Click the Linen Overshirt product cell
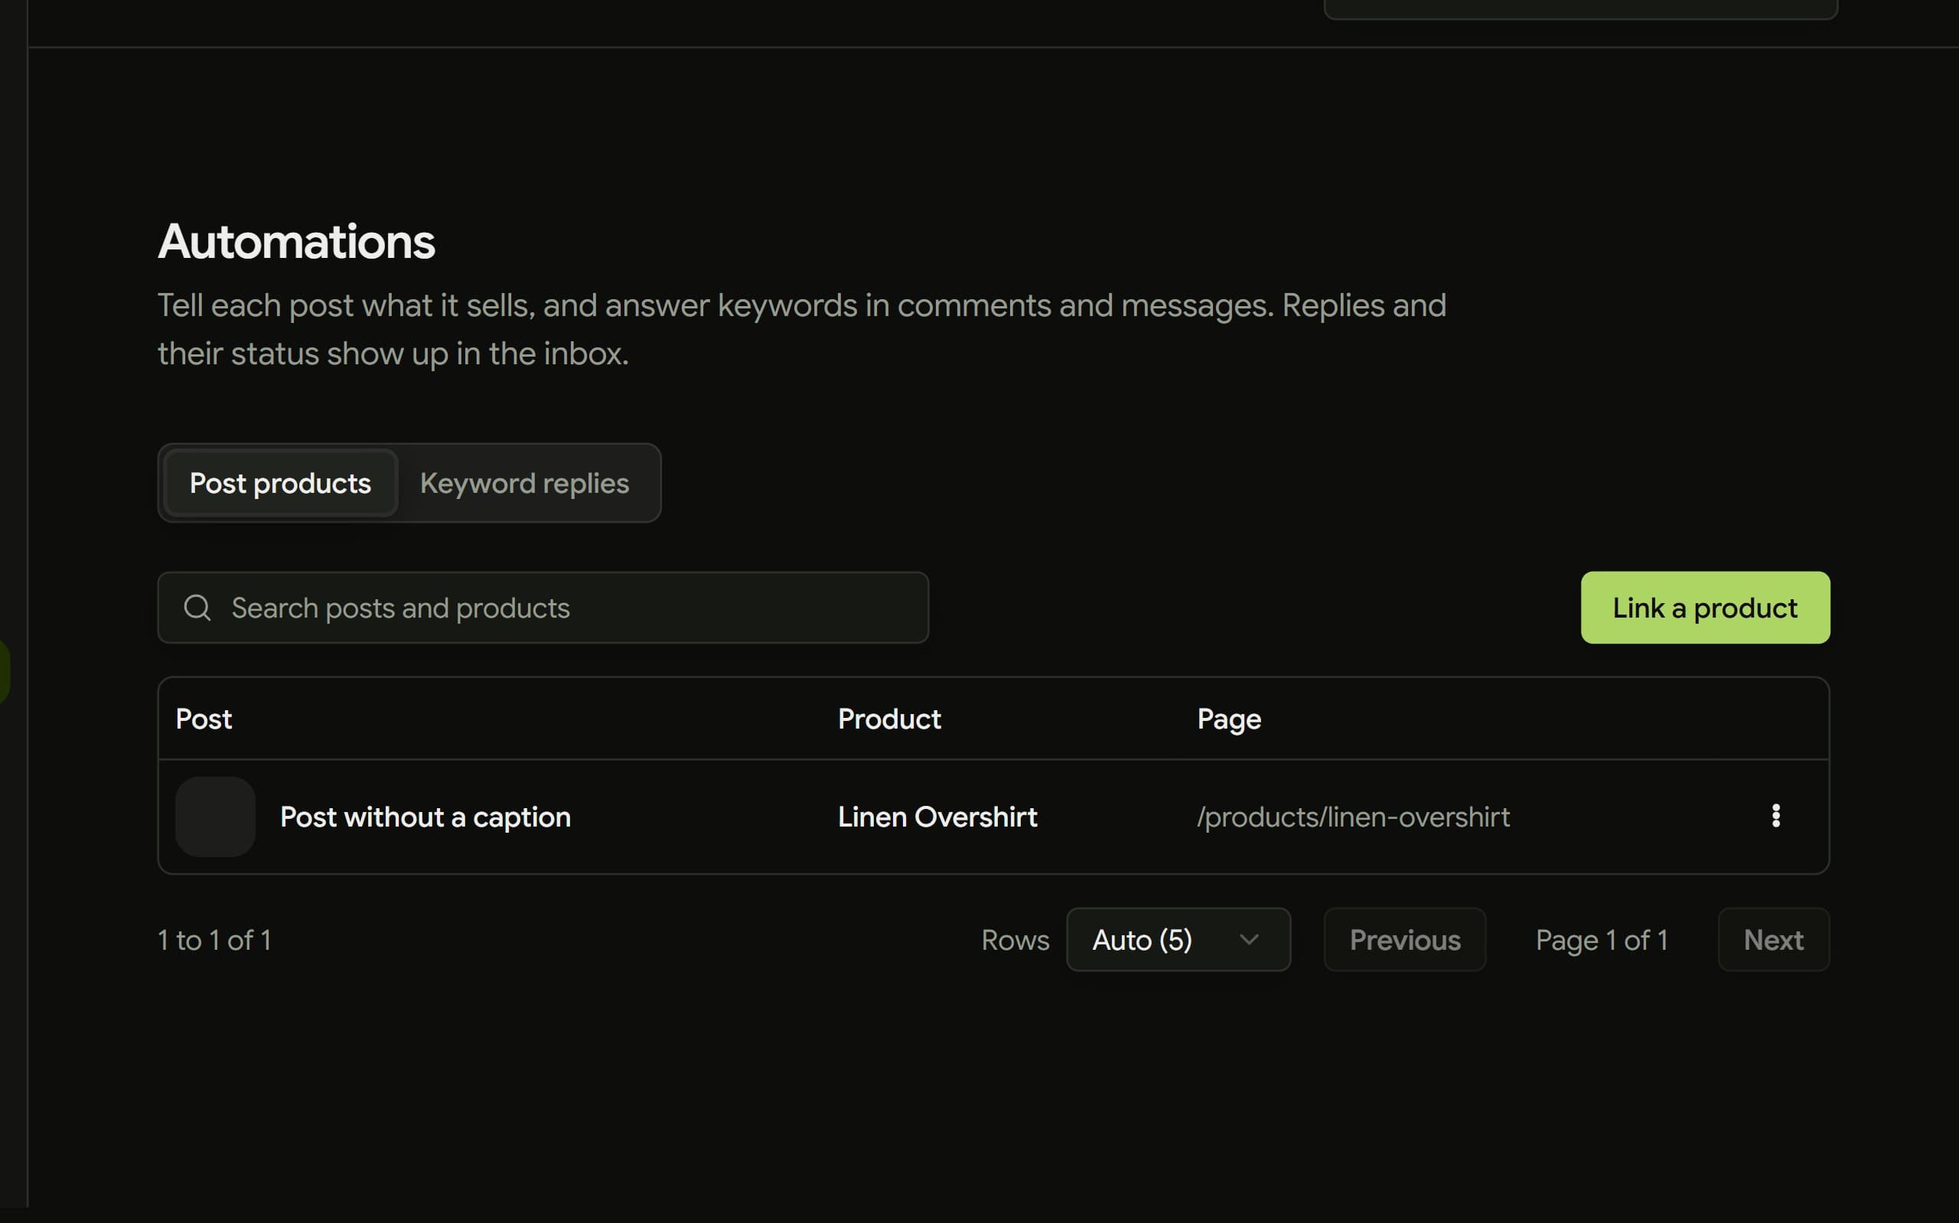Screen dimensions: 1959x1223 click(x=937, y=817)
